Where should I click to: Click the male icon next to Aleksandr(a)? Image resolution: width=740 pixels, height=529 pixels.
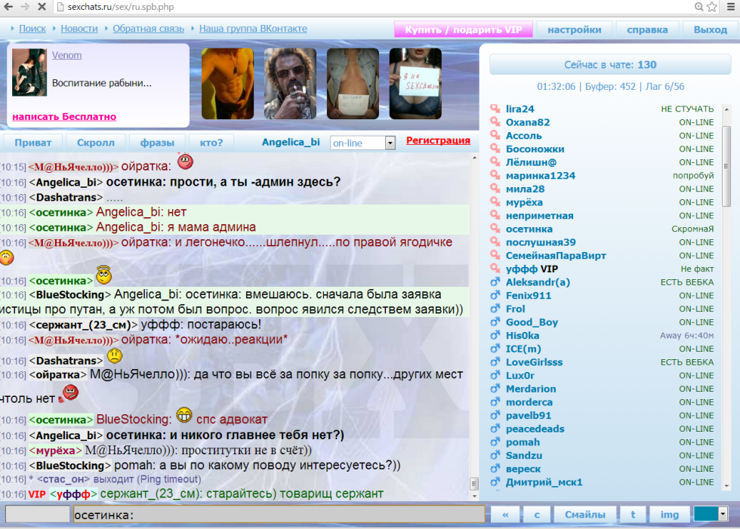pos(495,282)
